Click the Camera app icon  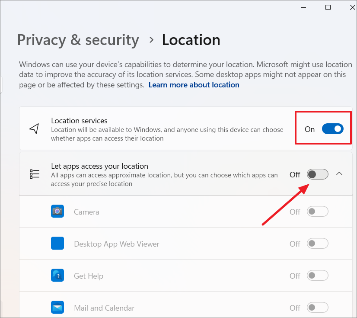point(57,211)
